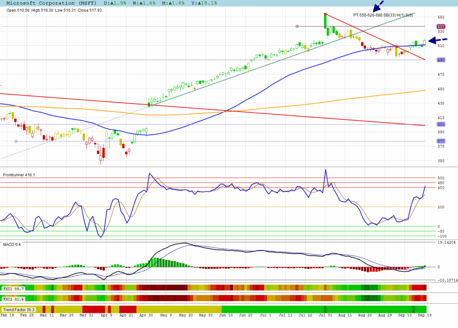Click the FXC2 81.4 label
Viewport: 458px width, 328px height.
13,298
